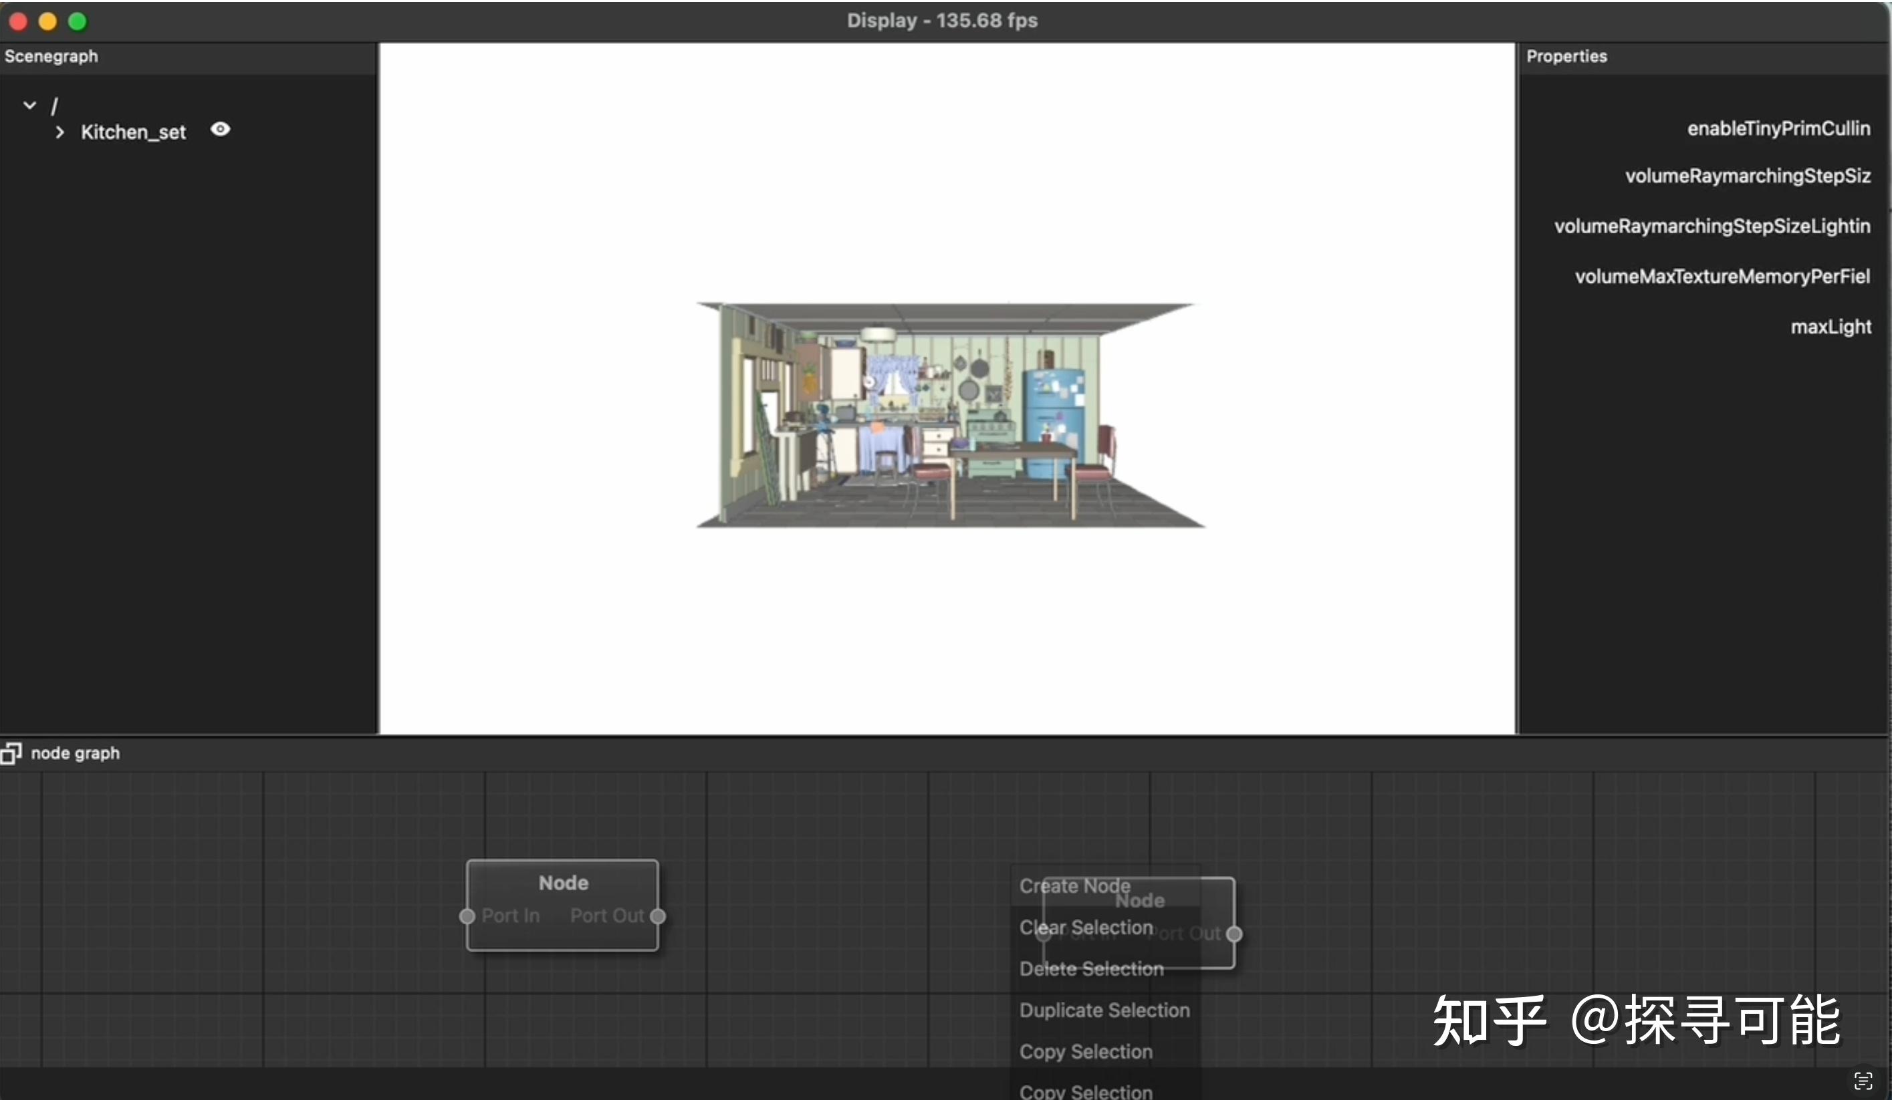Choose Create Node from the context menu
Image resolution: width=1892 pixels, height=1100 pixels.
1075,885
